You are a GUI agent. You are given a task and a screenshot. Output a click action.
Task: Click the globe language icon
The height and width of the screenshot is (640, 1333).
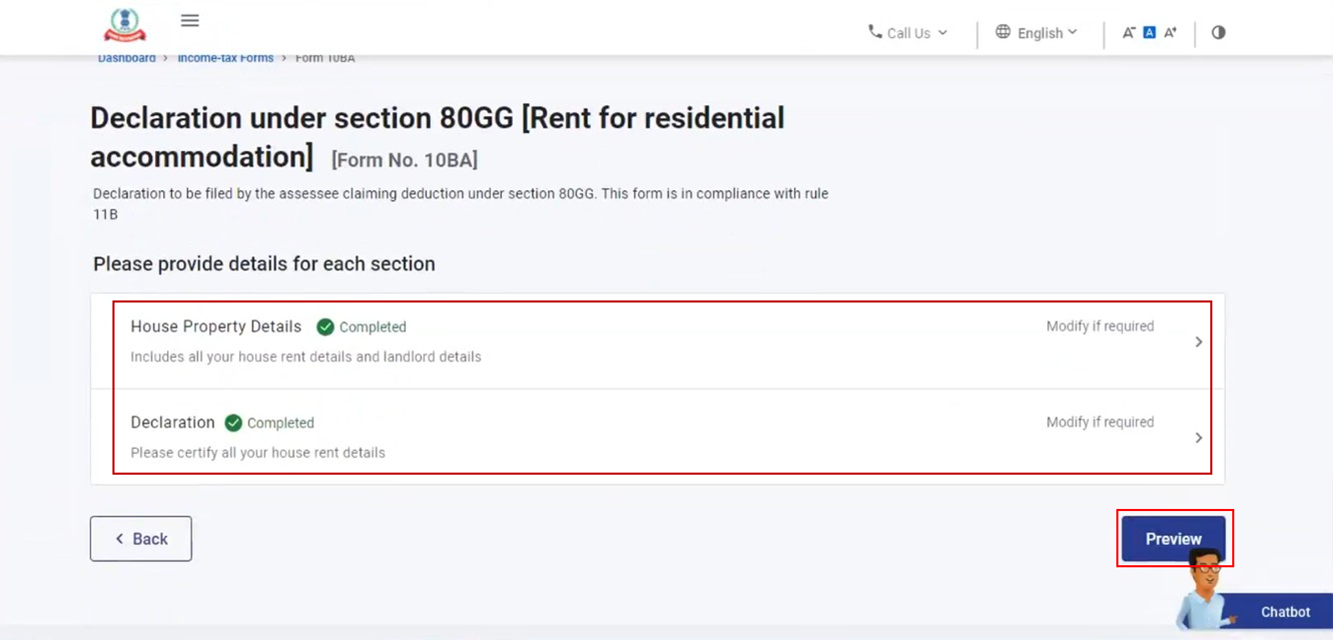(1003, 32)
